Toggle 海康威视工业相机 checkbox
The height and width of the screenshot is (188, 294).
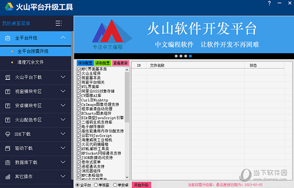[x=79, y=140]
